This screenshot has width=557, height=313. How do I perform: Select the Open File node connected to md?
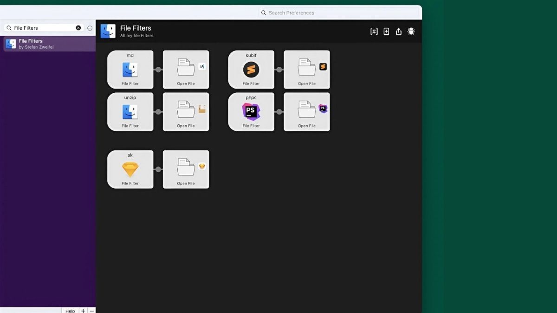[x=186, y=70]
